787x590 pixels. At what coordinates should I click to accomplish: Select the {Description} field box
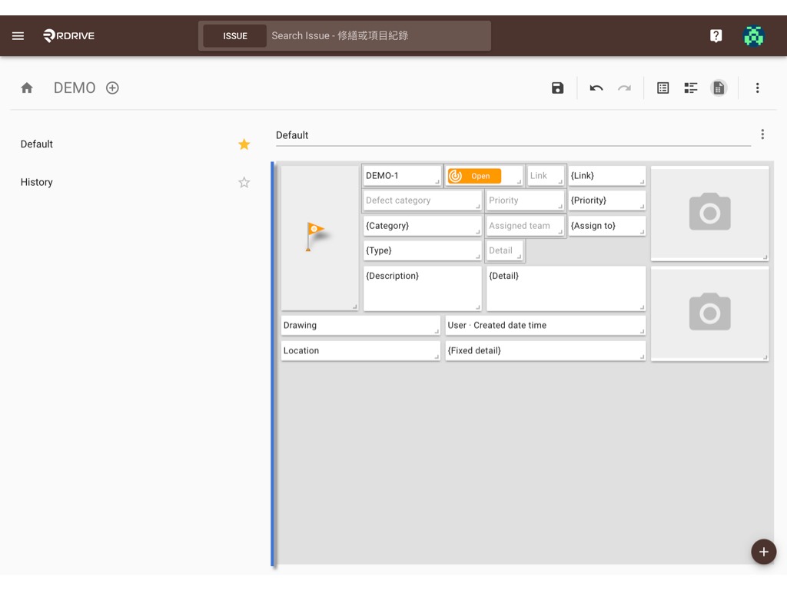[x=422, y=289]
